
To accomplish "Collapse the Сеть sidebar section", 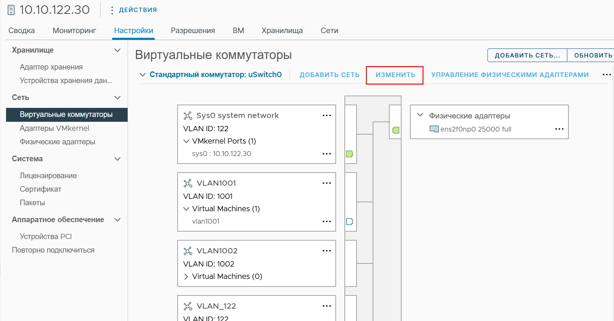I will [117, 98].
